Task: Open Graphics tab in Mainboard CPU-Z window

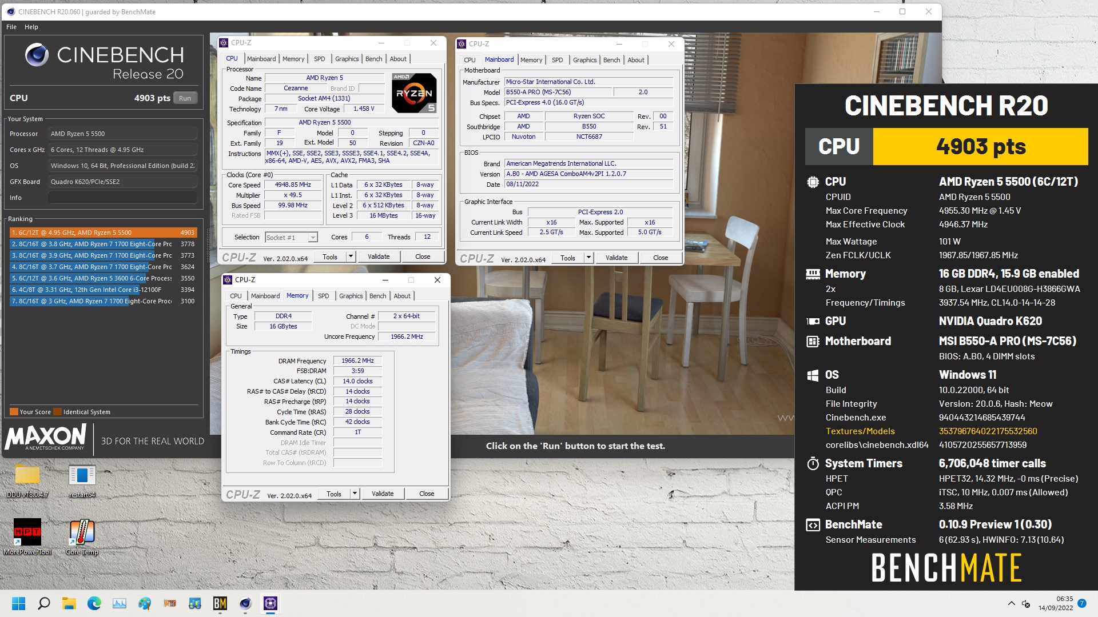Action: click(x=584, y=60)
